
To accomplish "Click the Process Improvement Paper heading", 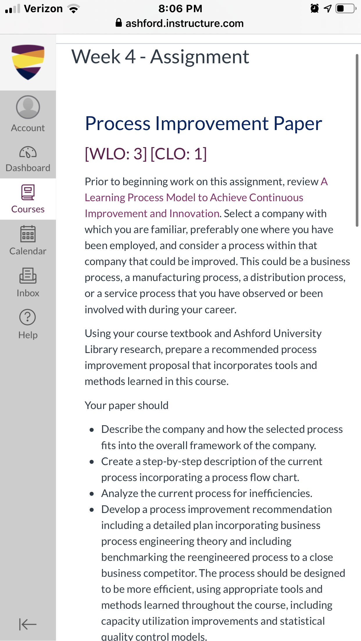I will [x=203, y=124].
